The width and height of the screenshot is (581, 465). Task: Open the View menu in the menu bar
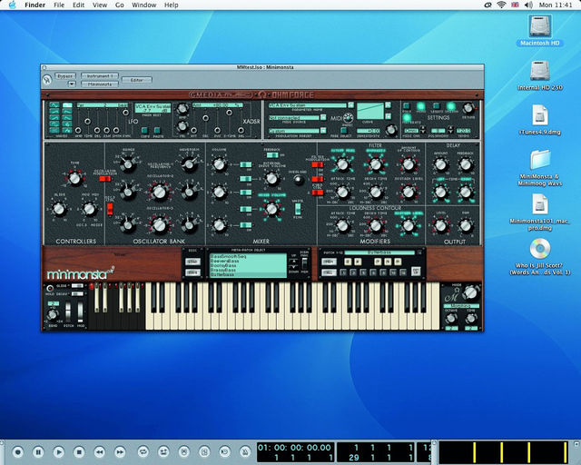[100, 5]
